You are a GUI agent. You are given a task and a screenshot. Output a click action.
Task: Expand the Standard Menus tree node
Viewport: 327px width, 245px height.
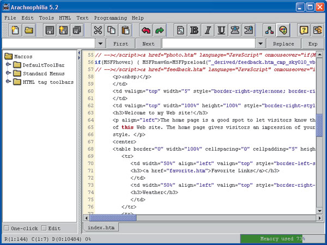(x=8, y=73)
